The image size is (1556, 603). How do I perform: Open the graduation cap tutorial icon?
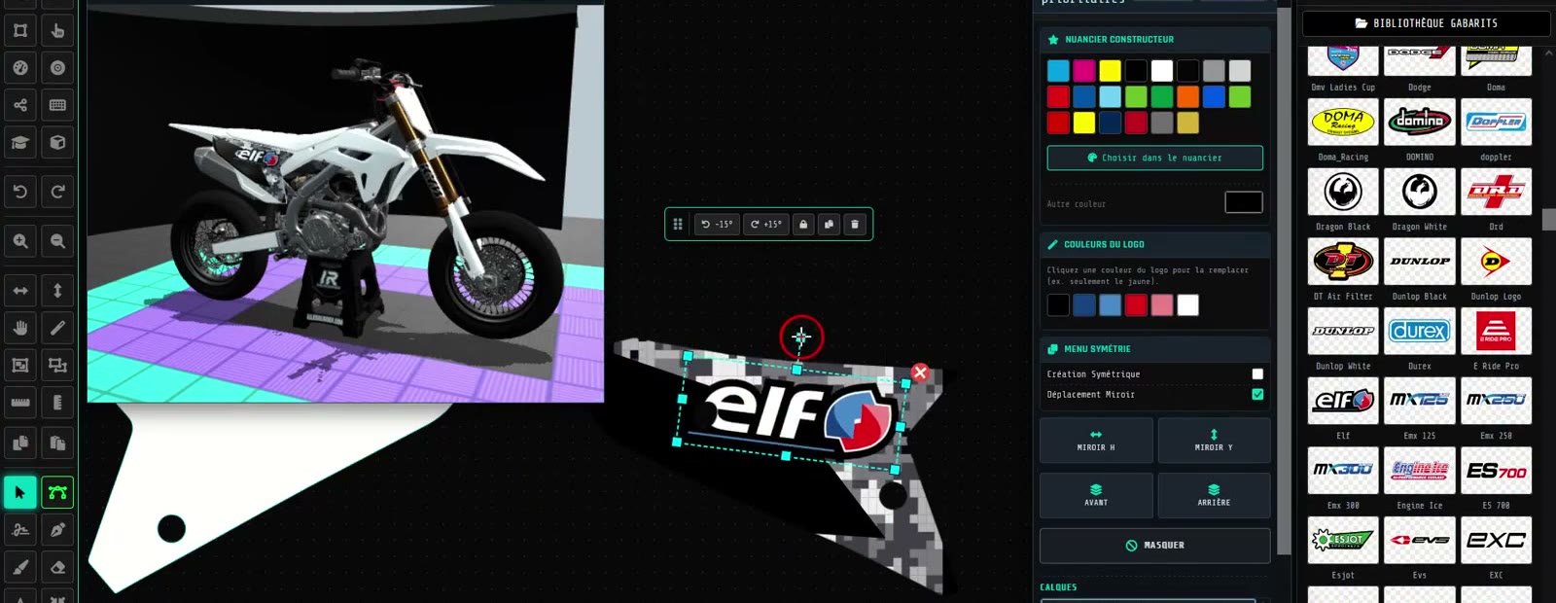(x=20, y=142)
